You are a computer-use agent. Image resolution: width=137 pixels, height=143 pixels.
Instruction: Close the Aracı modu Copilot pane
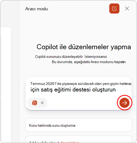pos(127,9)
